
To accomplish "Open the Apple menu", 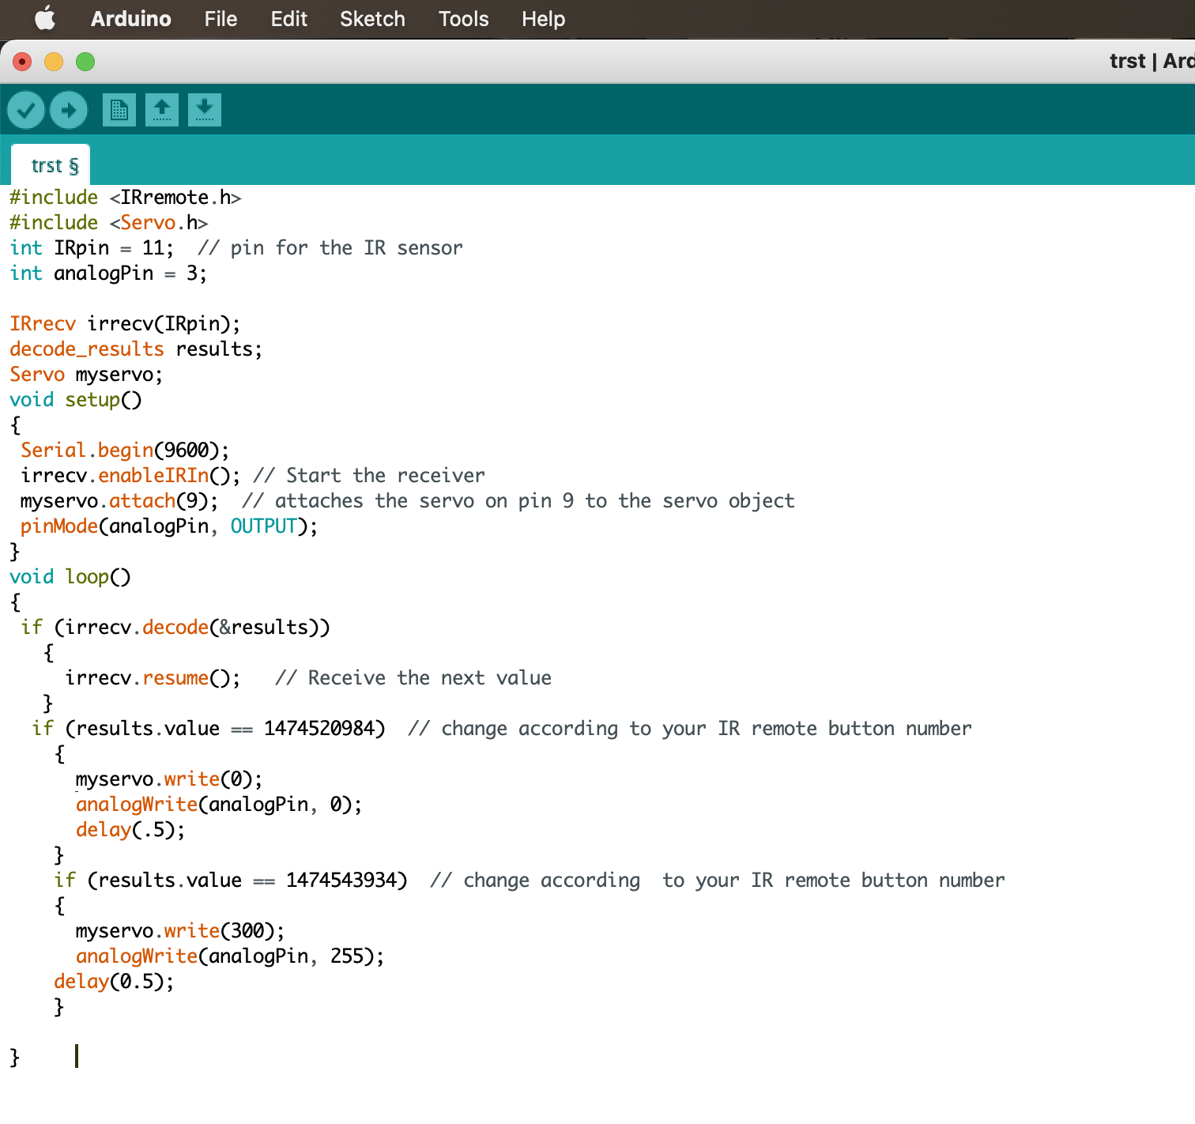I will pos(45,18).
